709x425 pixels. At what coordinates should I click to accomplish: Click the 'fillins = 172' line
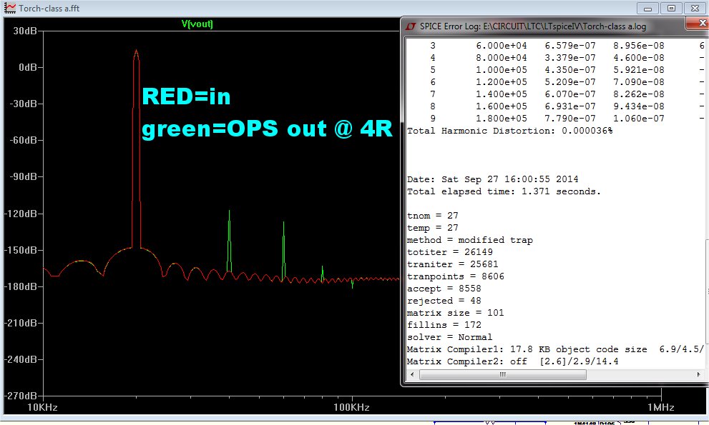click(x=444, y=325)
